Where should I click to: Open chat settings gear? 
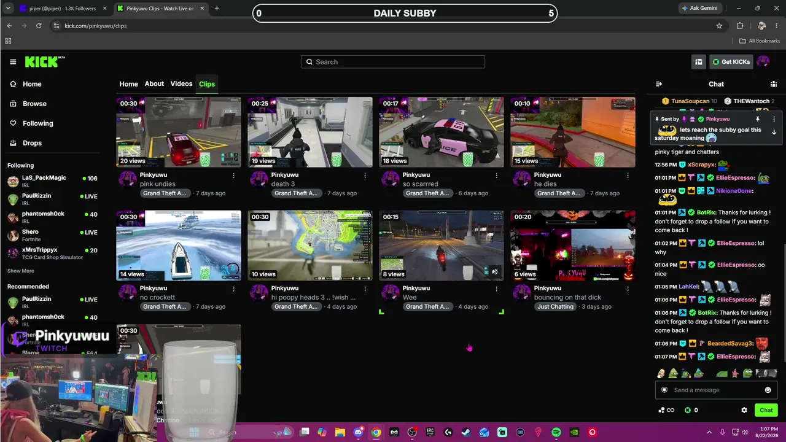tap(744, 410)
